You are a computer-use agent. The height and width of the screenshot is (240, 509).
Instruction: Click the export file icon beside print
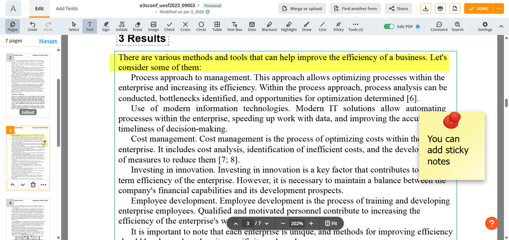click(x=455, y=8)
